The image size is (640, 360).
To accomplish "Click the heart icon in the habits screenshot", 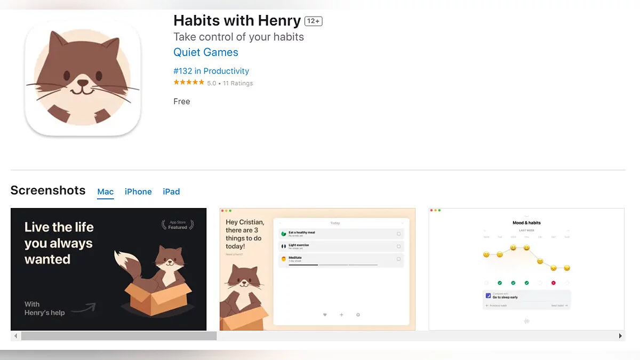I will (325, 315).
